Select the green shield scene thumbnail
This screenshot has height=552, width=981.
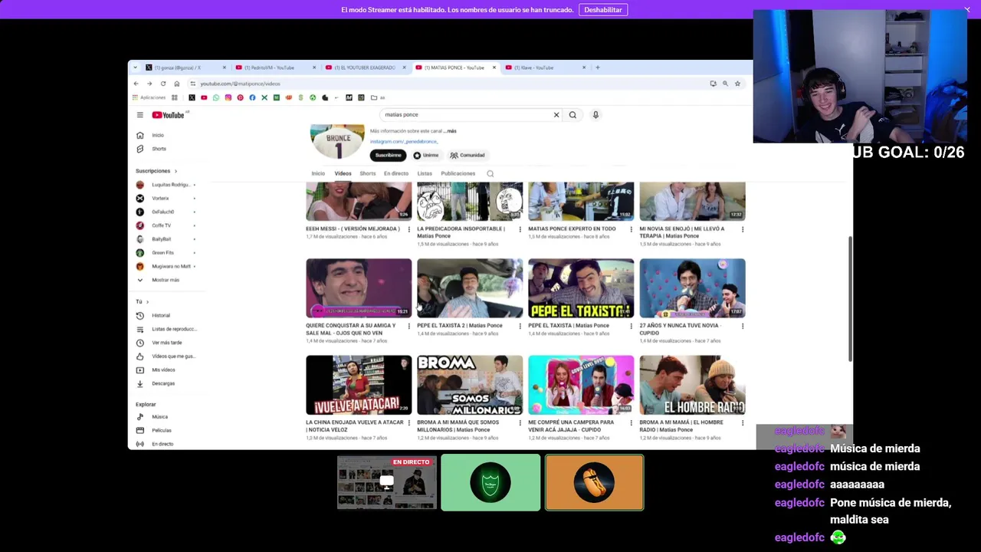pos(490,482)
